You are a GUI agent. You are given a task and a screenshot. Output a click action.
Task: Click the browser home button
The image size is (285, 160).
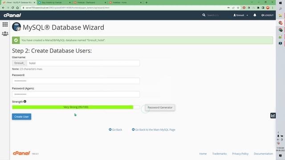17,8
